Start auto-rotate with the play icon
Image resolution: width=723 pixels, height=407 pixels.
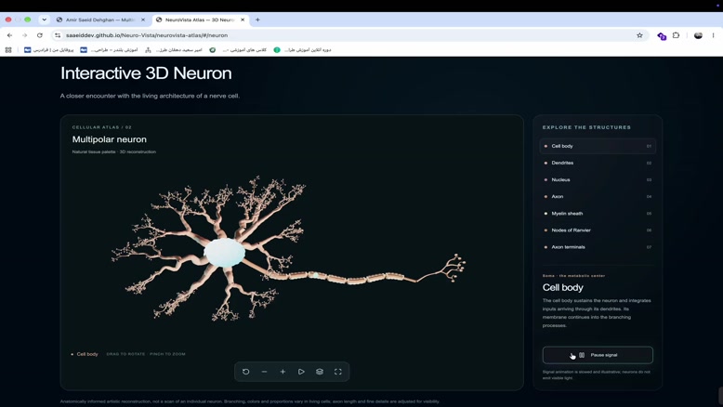(301, 372)
